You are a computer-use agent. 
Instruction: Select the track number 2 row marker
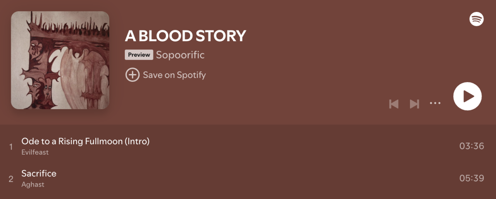click(11, 179)
